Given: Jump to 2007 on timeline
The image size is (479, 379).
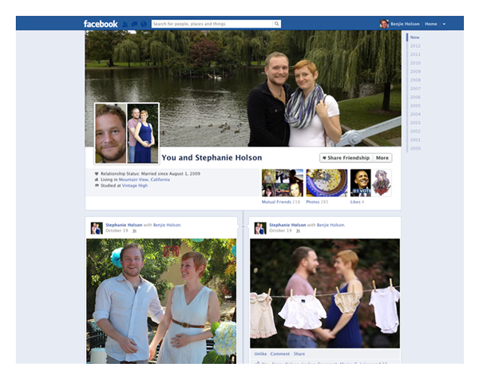Looking at the screenshot, I should [x=415, y=89].
